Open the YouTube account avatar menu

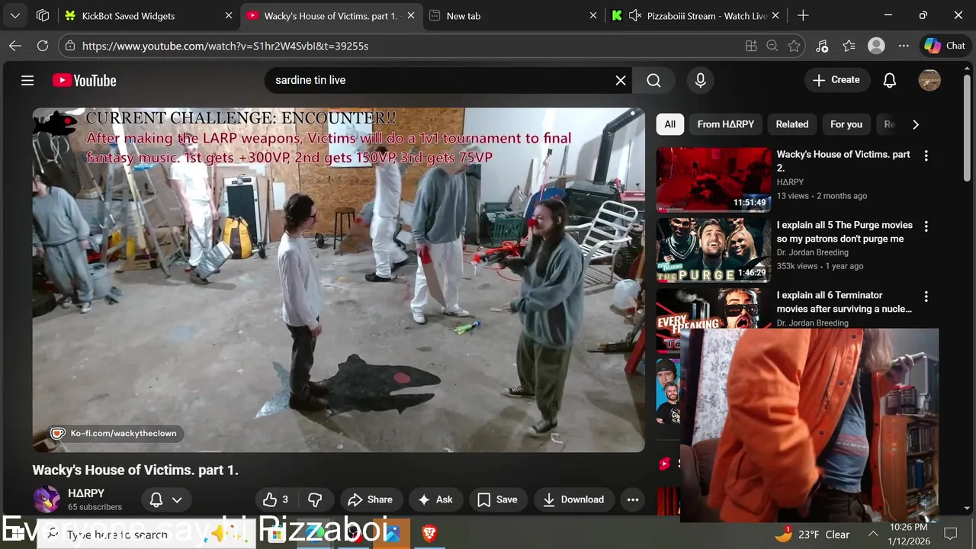(929, 80)
